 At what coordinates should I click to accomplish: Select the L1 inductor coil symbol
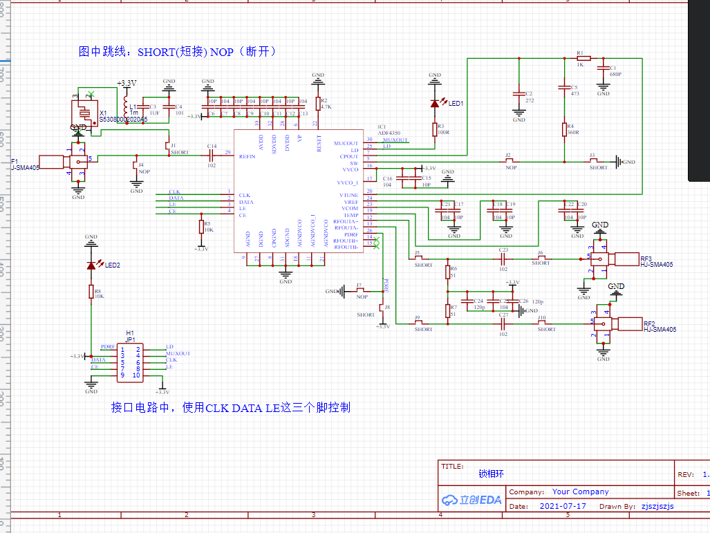click(125, 106)
